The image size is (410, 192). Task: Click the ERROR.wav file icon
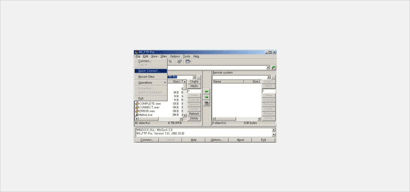pyautogui.click(x=137, y=111)
